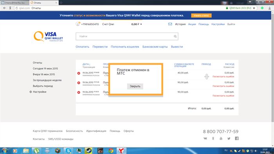Image resolution: width=274 pixels, height=154 pixels.
Task: Open the mail envelope messages icon
Action: click(170, 24)
